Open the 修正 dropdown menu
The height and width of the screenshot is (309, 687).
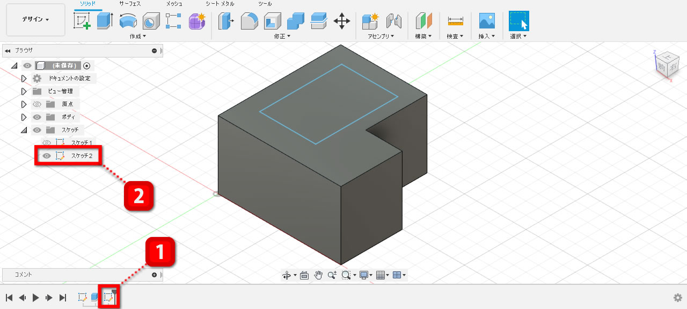pyautogui.click(x=282, y=36)
